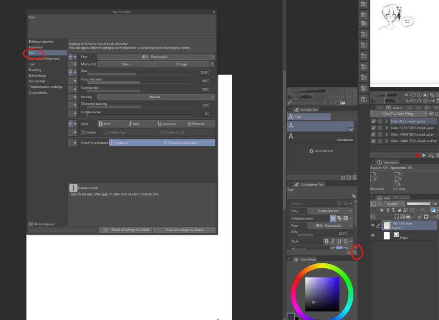Delete mixed font with the trash icon
Viewport: 439px width, 320px height.
(x=212, y=64)
